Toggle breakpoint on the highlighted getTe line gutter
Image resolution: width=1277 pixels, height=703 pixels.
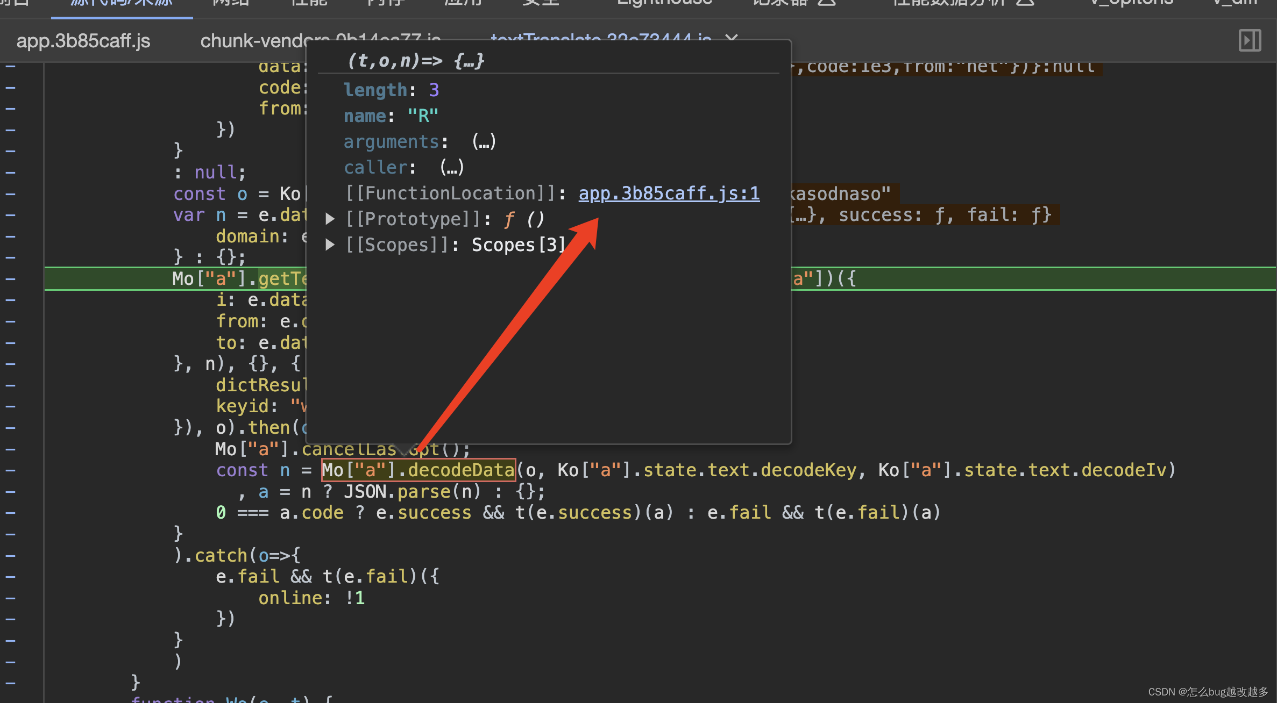[x=11, y=279]
